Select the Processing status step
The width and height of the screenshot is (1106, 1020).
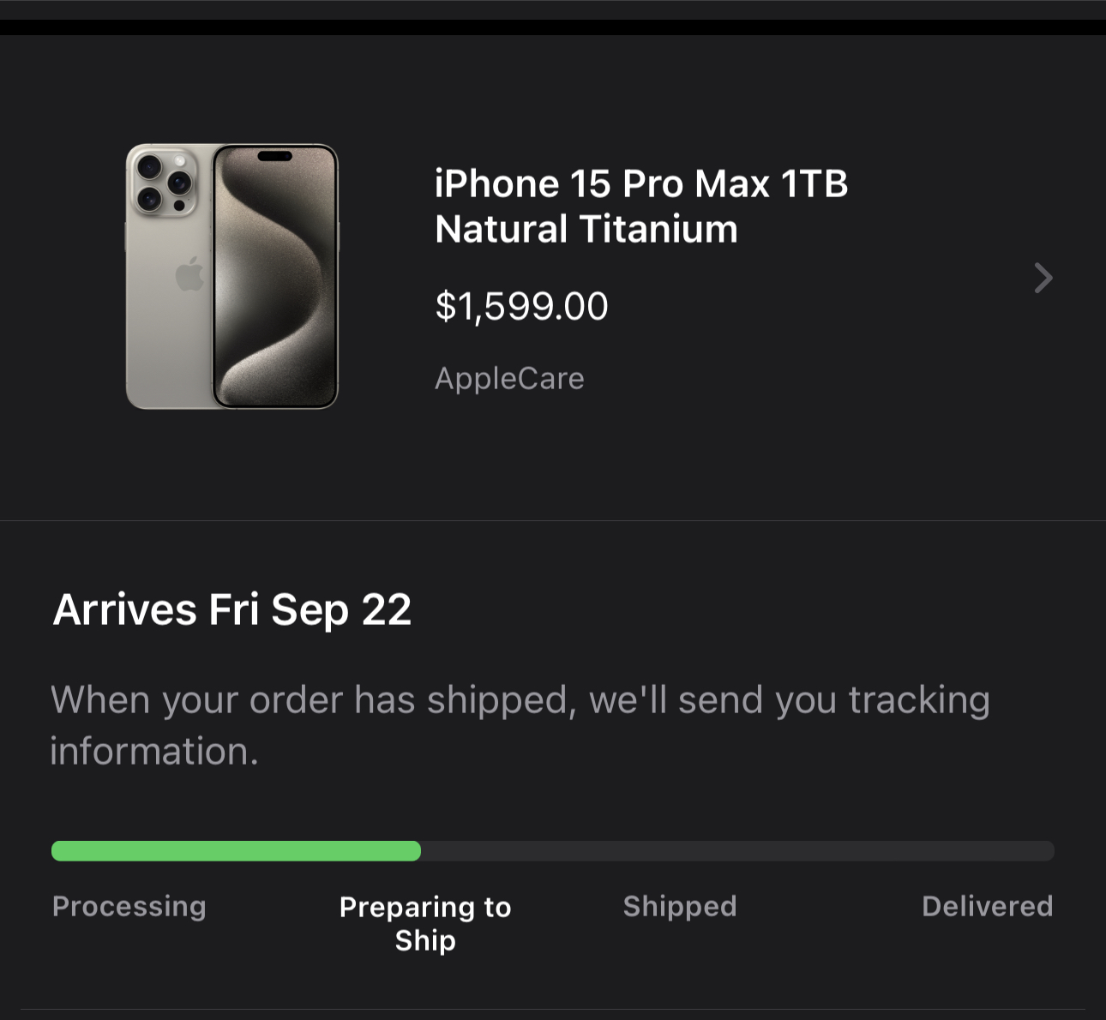click(129, 906)
